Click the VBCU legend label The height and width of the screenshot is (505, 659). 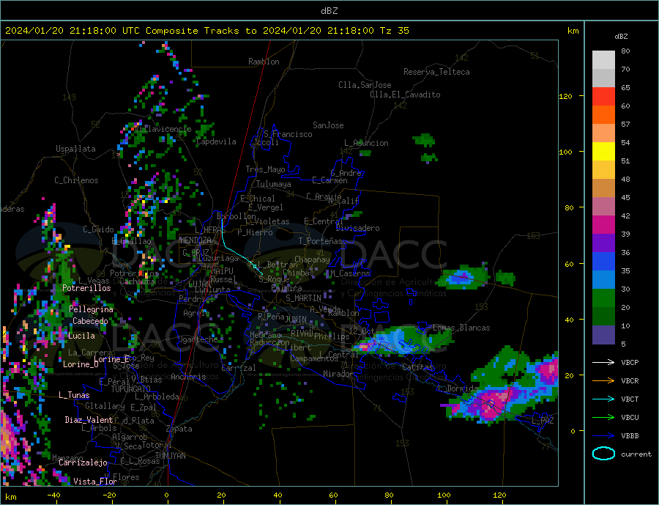630,418
